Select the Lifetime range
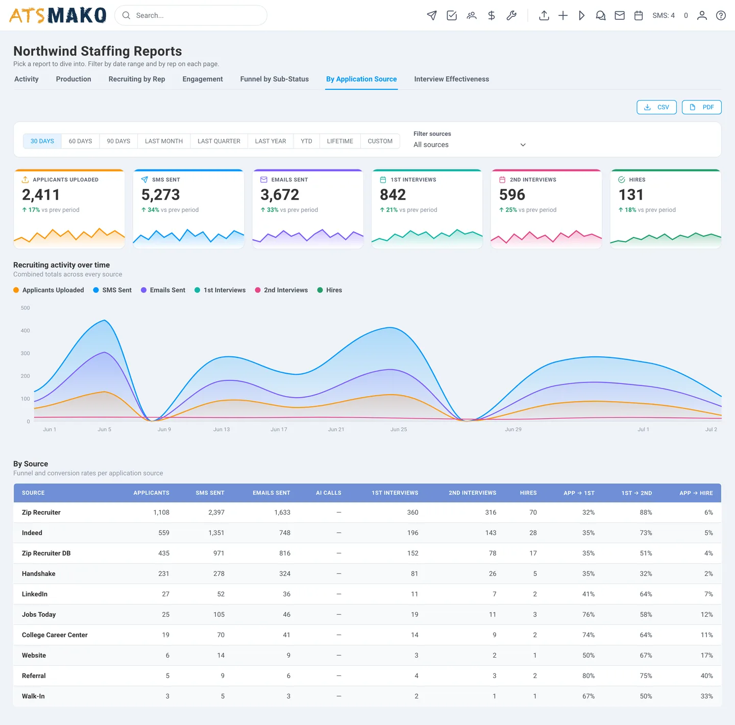Viewport: 735px width, 725px height. click(x=340, y=141)
